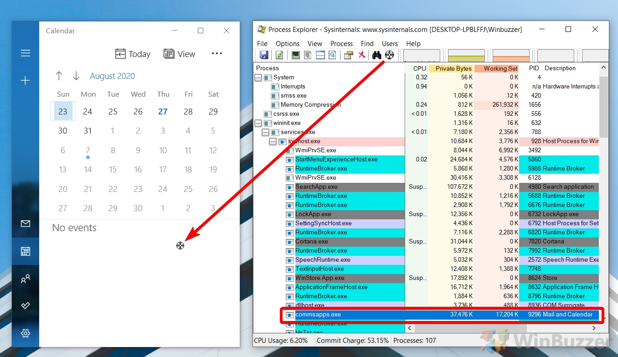This screenshot has width=618, height=357.
Task: Open the Process menu
Action: (341, 44)
